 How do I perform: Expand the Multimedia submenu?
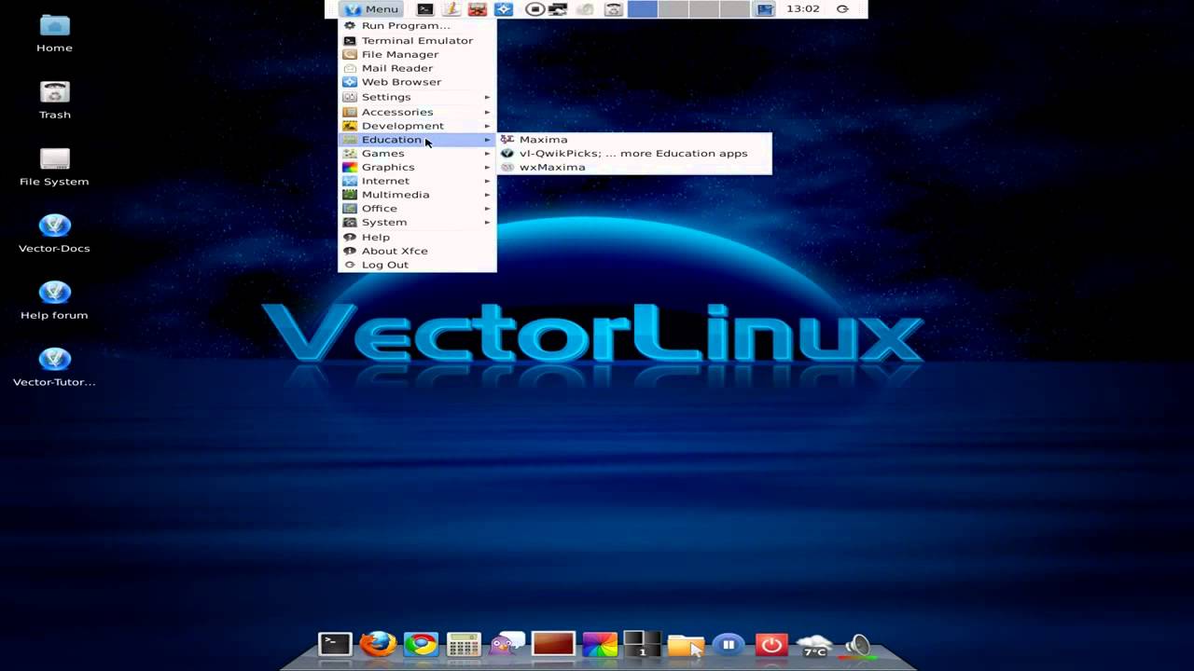pyautogui.click(x=396, y=194)
